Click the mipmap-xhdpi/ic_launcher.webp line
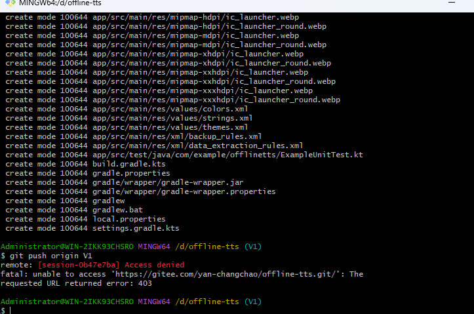The width and height of the screenshot is (474, 314). (x=155, y=54)
